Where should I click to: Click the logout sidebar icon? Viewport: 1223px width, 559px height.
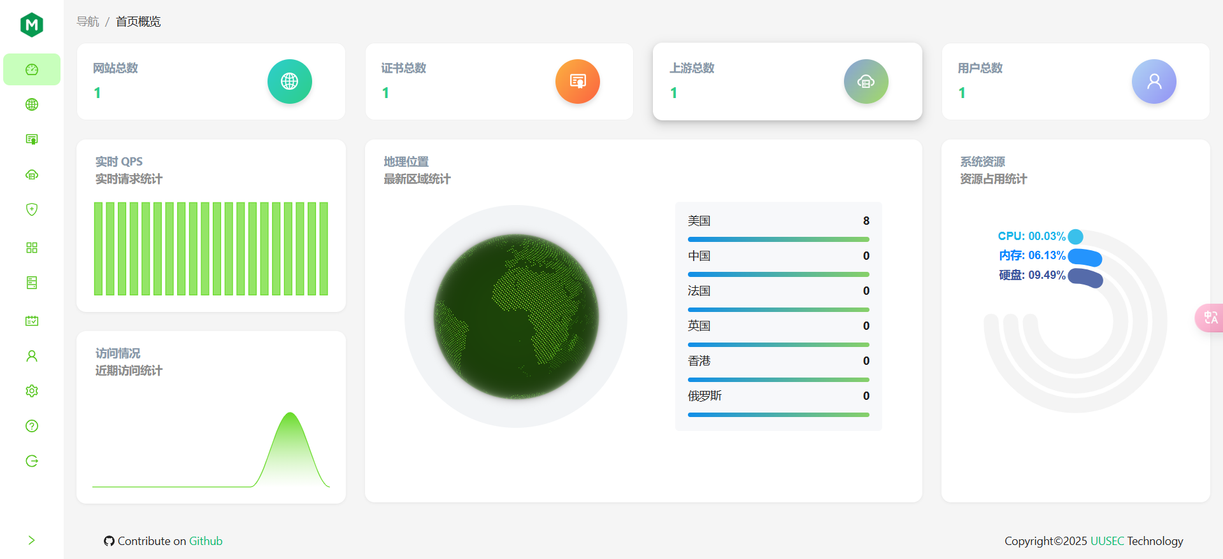click(32, 461)
